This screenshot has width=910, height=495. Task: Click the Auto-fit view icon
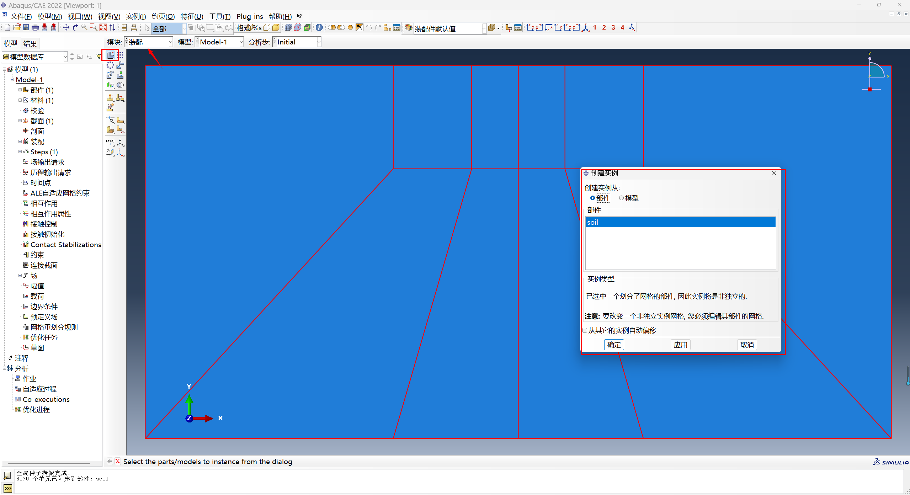point(103,28)
